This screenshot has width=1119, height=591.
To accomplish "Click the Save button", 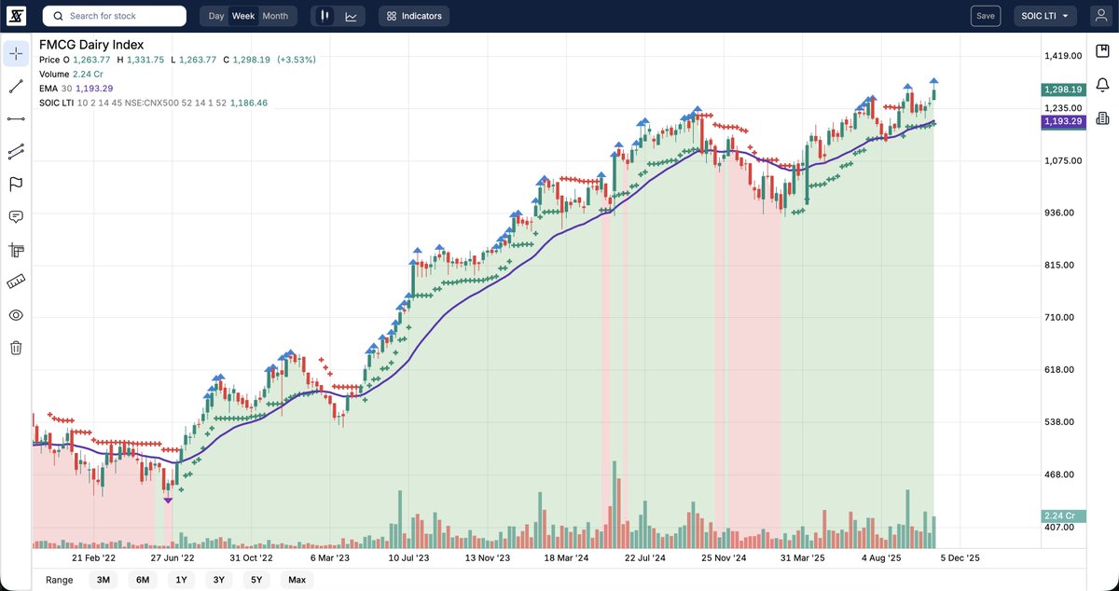I will 984,16.
